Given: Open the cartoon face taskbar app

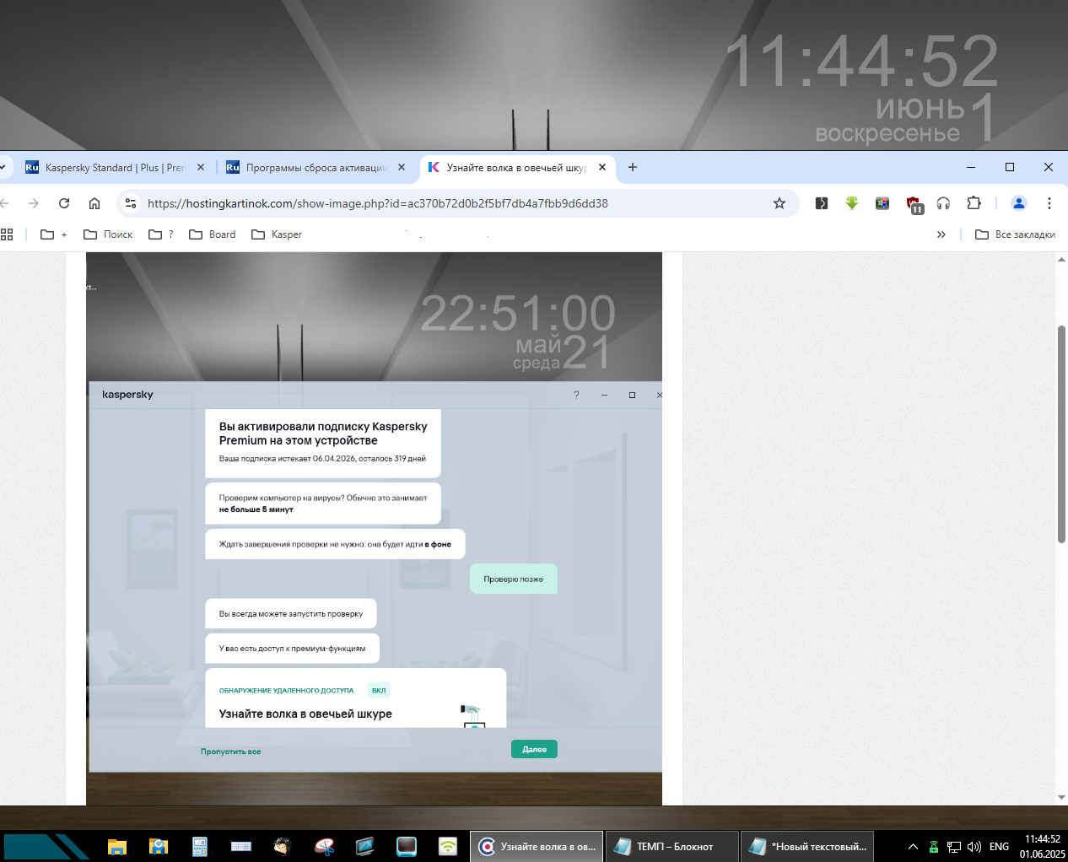Looking at the screenshot, I should pos(282,847).
